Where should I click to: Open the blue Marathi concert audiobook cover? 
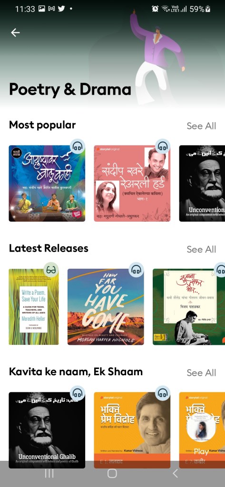(47, 183)
